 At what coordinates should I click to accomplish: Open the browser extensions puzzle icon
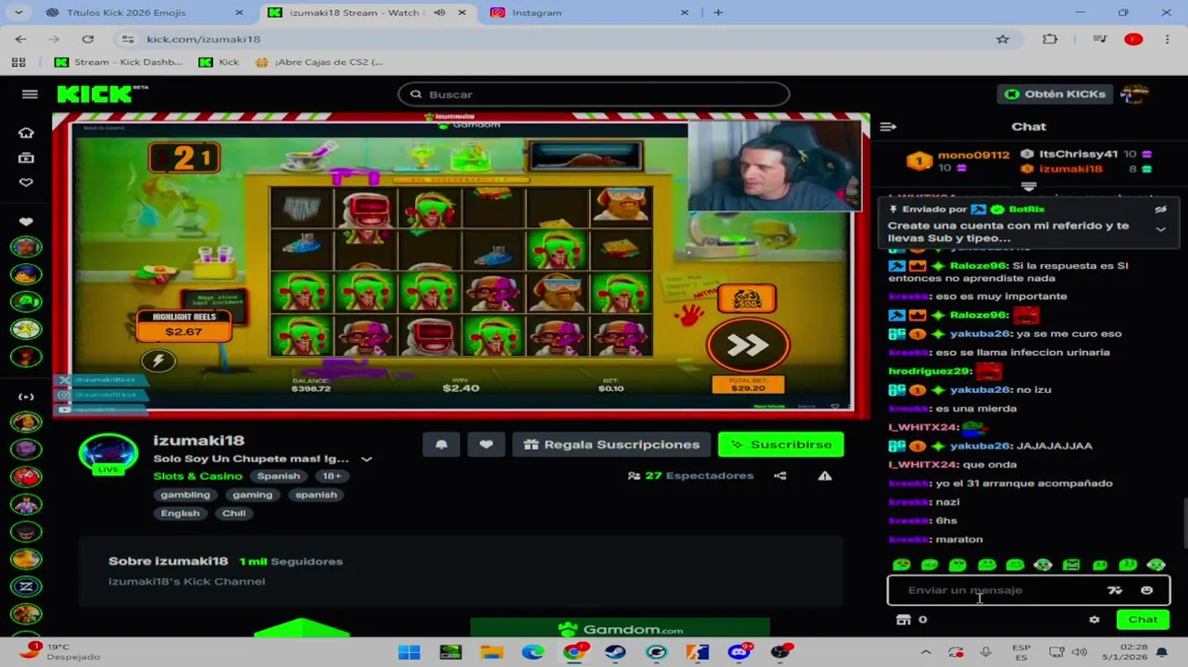click(1050, 39)
